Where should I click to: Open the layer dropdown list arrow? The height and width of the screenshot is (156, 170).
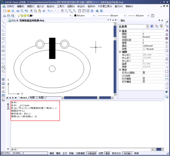click(70, 16)
